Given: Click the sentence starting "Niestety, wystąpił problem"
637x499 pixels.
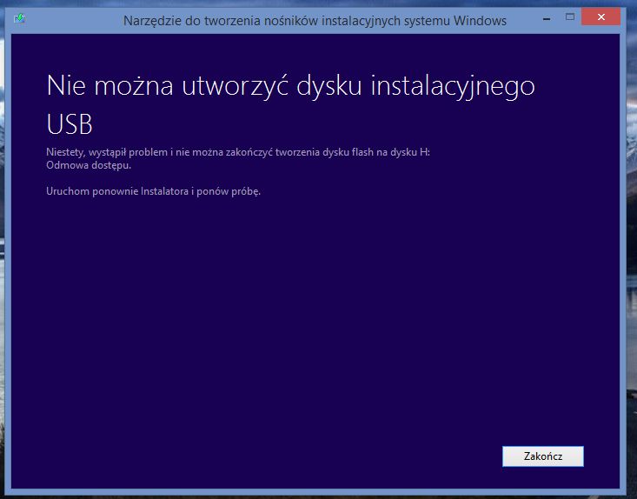Looking at the screenshot, I should pyautogui.click(x=238, y=152).
